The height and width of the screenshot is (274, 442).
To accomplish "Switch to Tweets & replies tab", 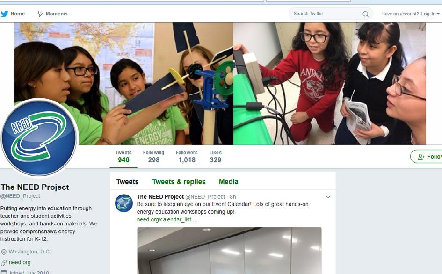I will tap(179, 182).
